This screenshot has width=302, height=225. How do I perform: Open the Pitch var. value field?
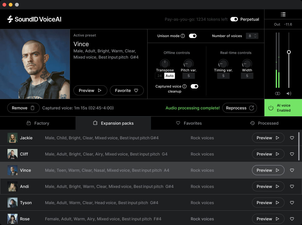(x=188, y=76)
